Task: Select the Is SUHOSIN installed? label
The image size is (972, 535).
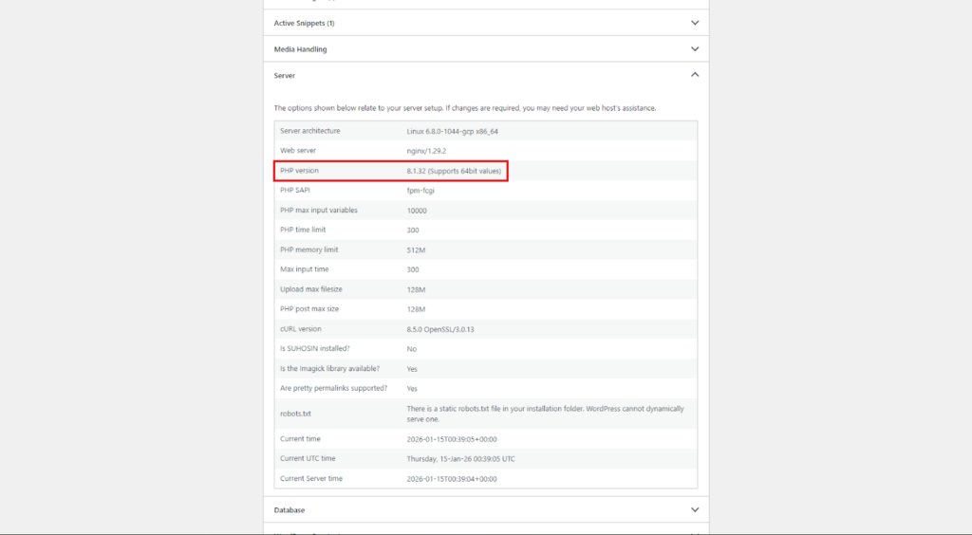Action: (314, 349)
